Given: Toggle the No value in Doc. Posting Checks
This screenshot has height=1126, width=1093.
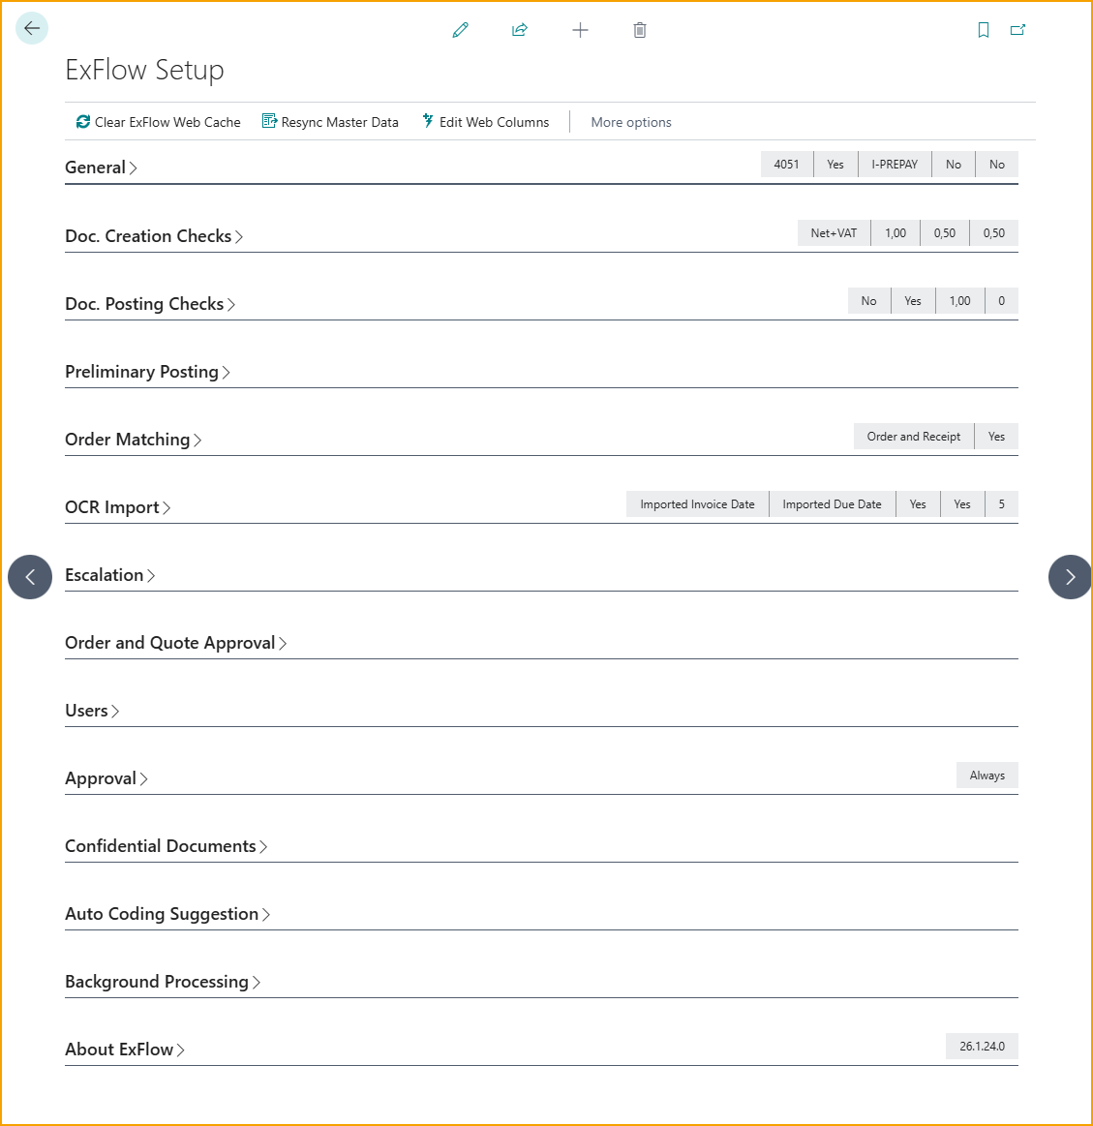Looking at the screenshot, I should pyautogui.click(x=868, y=300).
